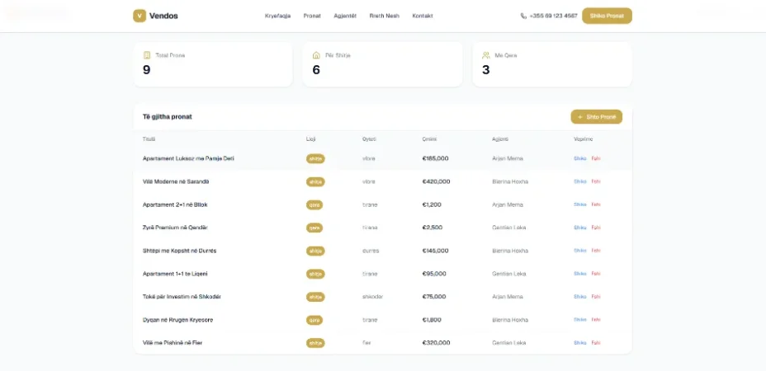Click the price €320,000

(x=436, y=343)
